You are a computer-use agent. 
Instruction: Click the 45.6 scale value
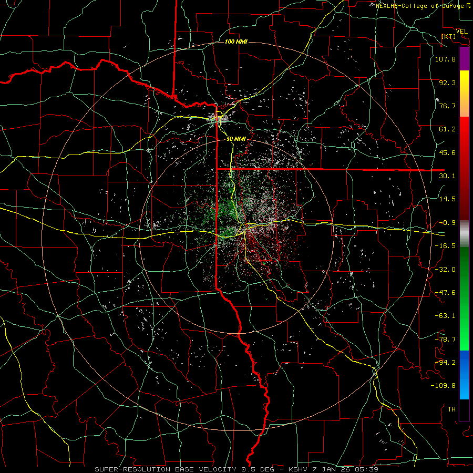tap(447, 152)
